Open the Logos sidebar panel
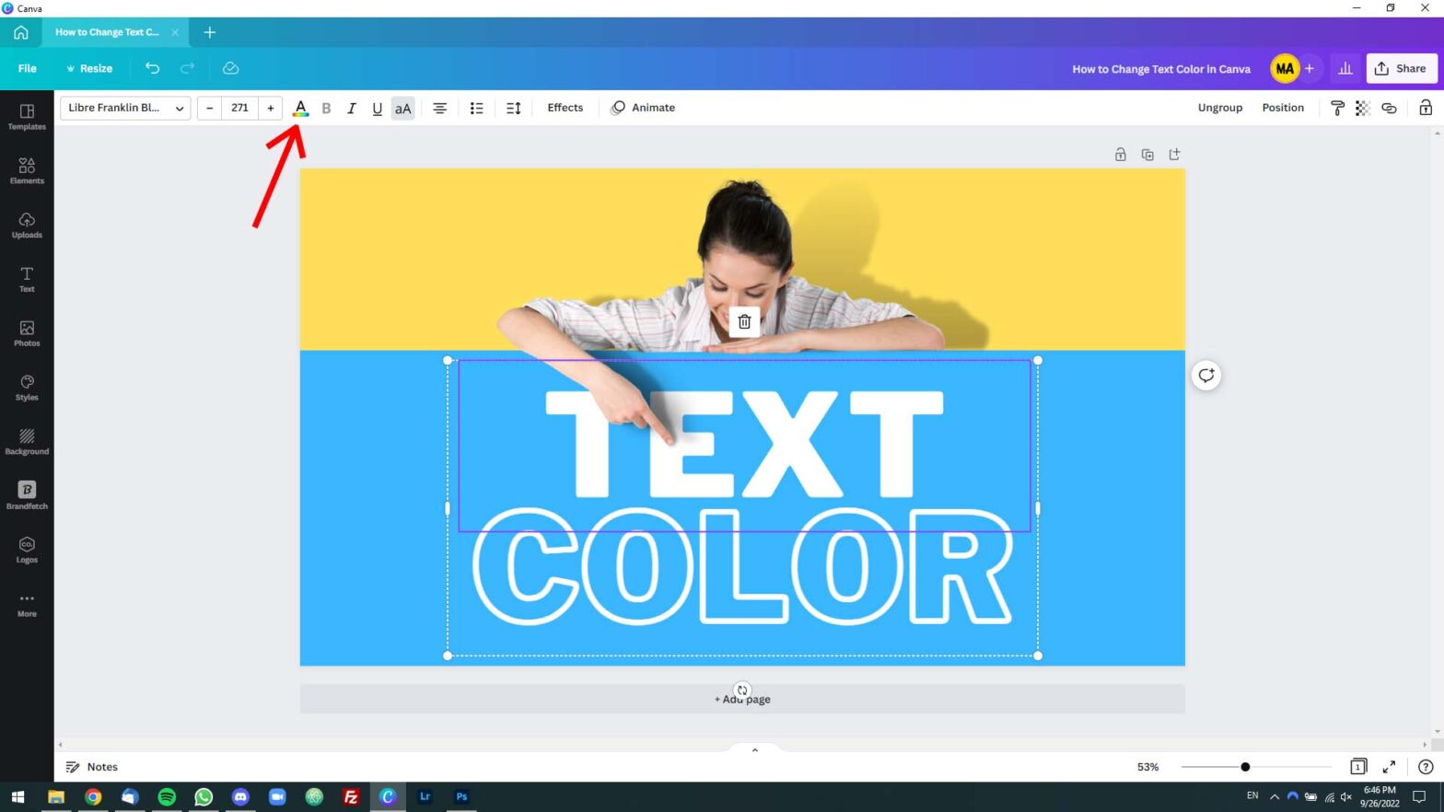 tap(27, 550)
